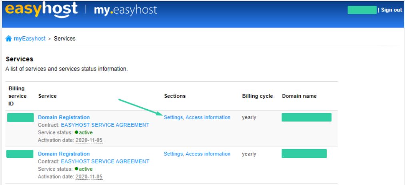Click the Billing service ID column header
Image resolution: width=405 pixels, height=185 pixels.
click(18, 96)
